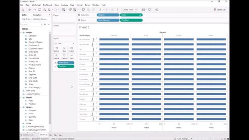Open the Analysis menu
249x140 pixels.
(x=65, y=5)
